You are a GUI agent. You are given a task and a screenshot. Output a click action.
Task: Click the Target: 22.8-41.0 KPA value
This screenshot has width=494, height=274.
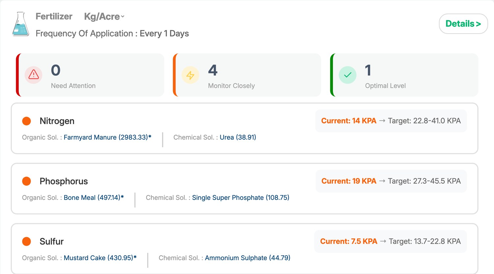(x=424, y=121)
